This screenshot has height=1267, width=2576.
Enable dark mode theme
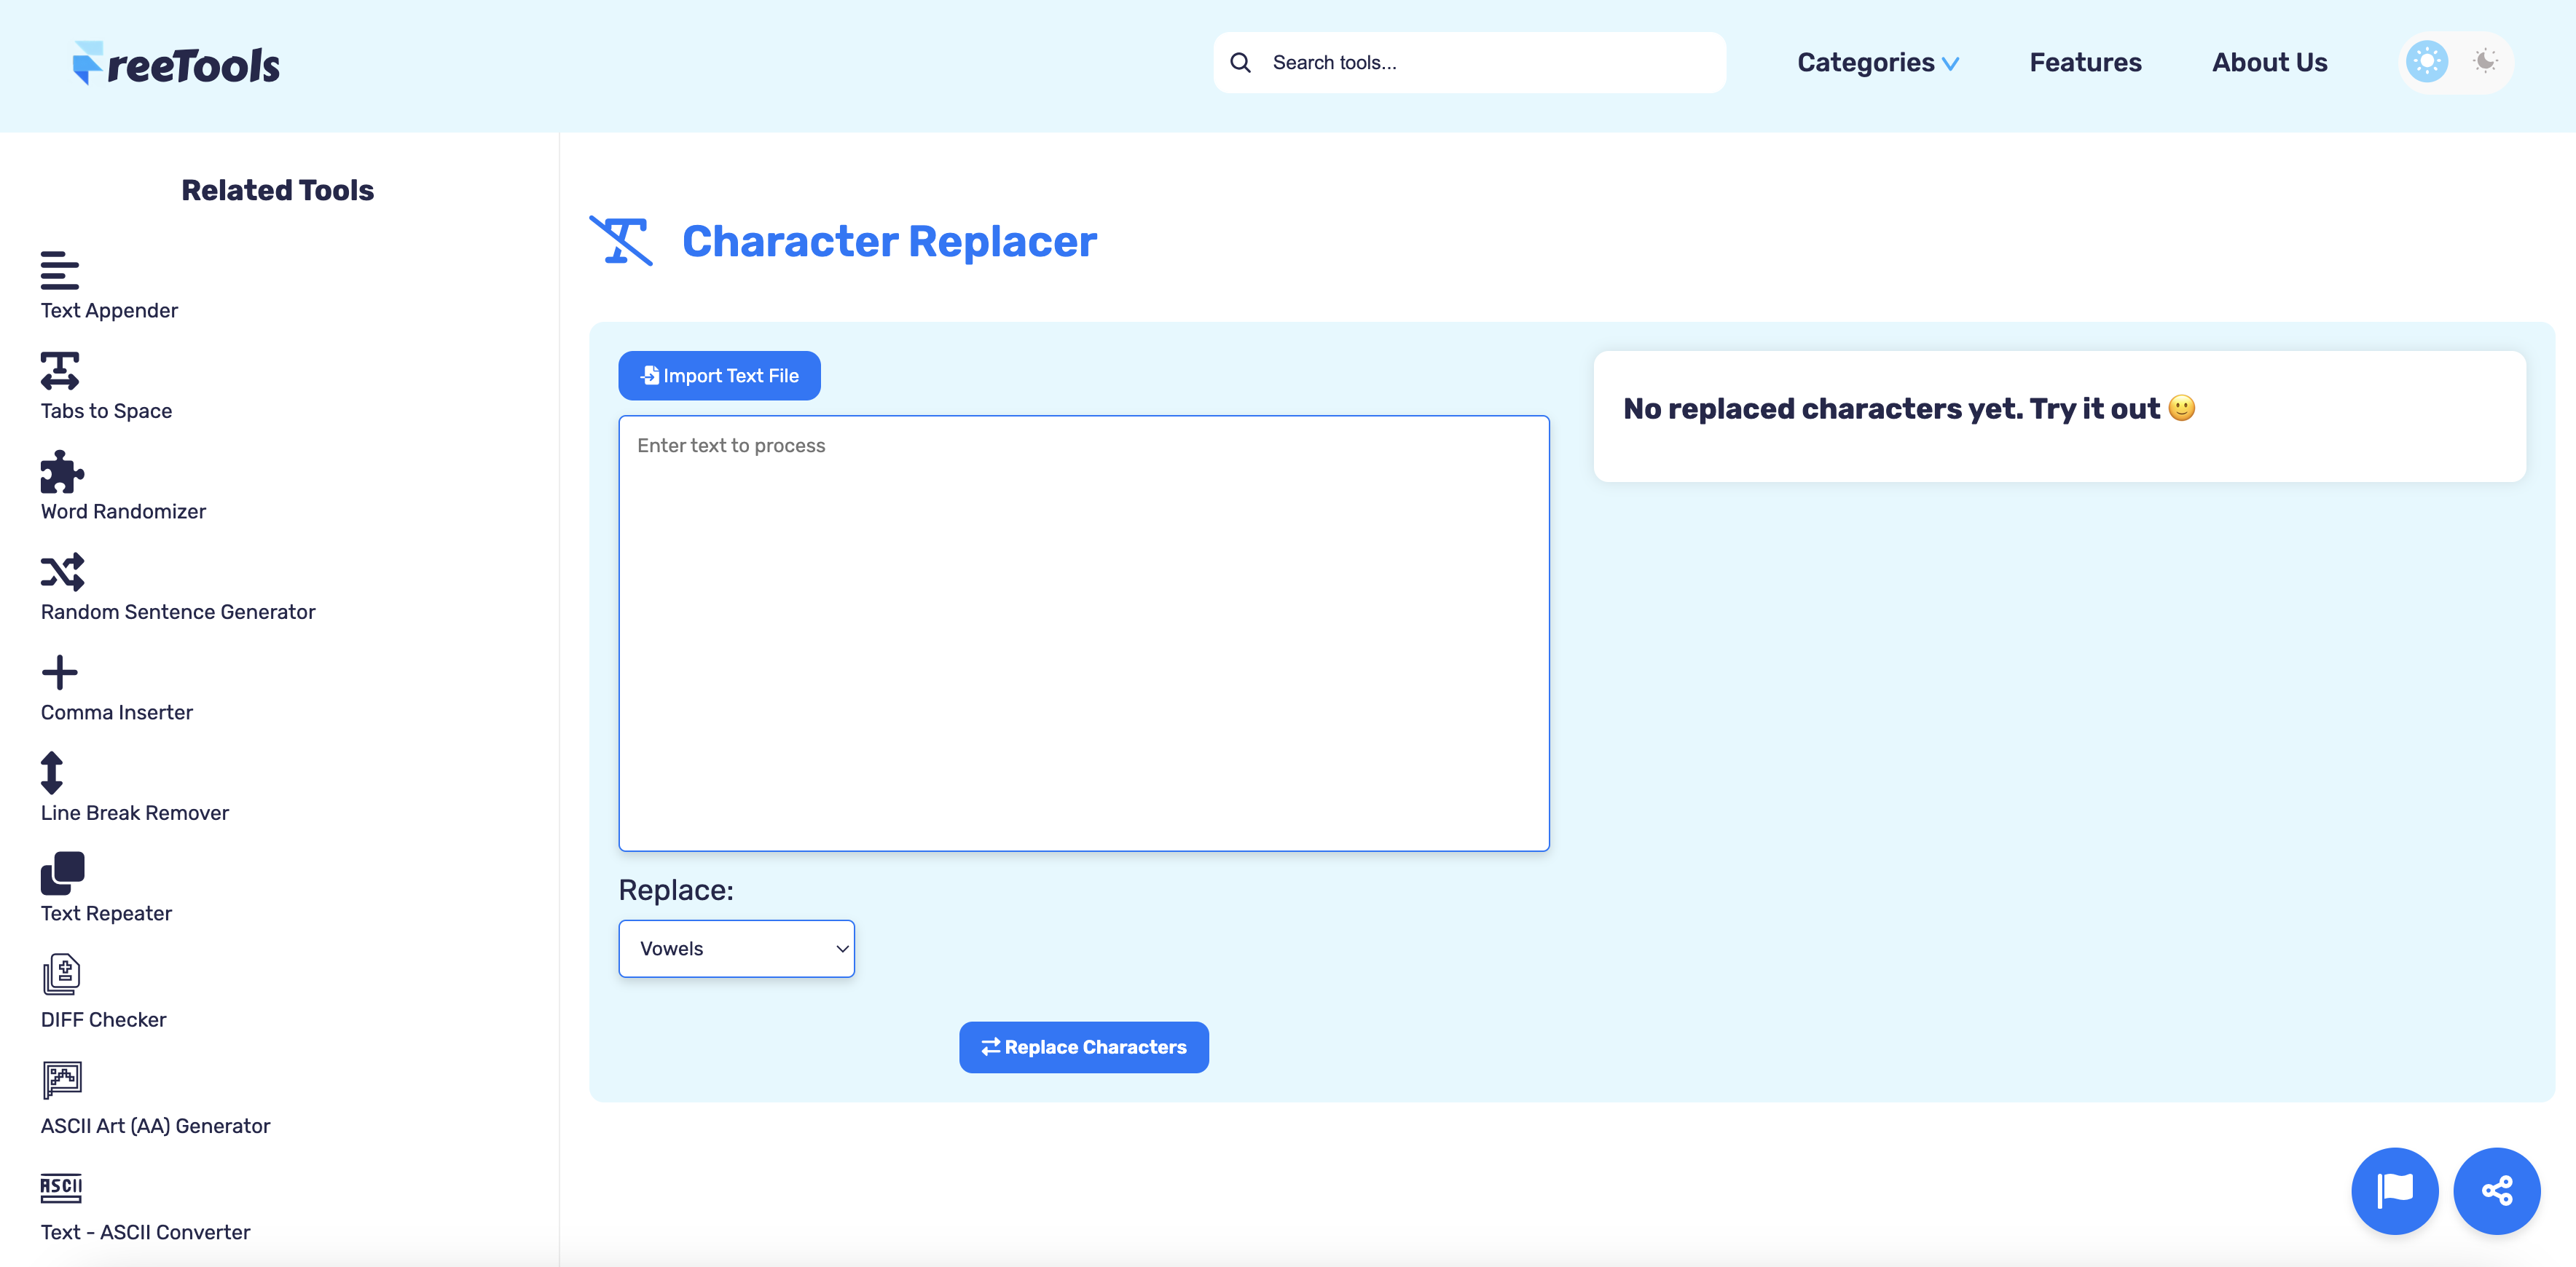click(x=2484, y=61)
